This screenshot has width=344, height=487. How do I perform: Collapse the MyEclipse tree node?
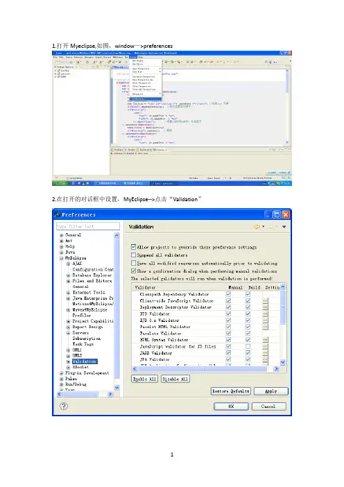(62, 258)
